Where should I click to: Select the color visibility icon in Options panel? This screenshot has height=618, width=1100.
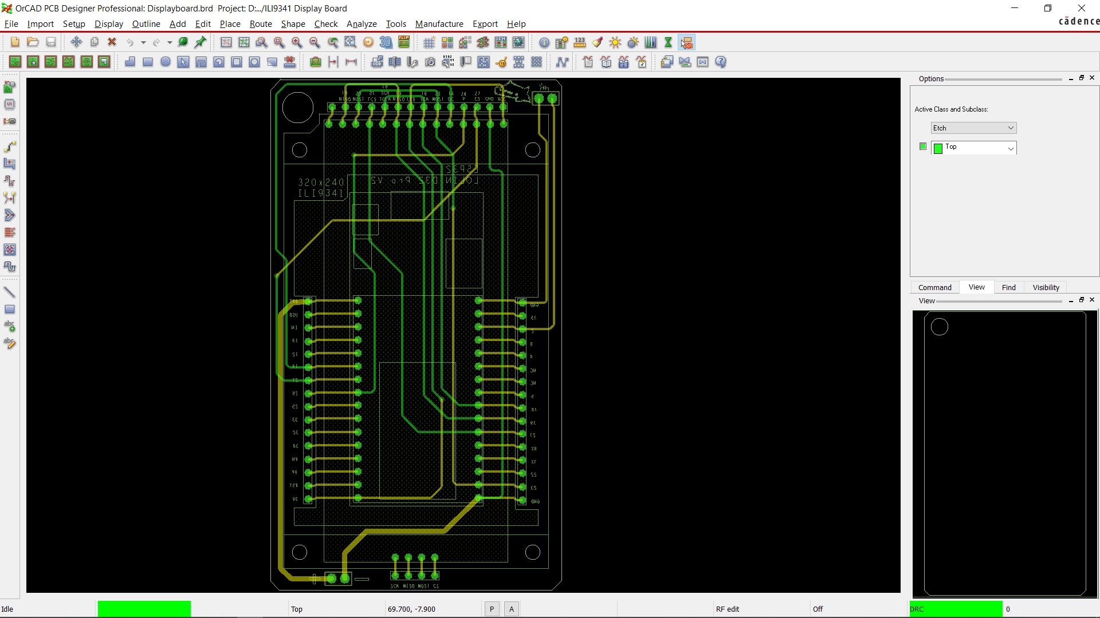coord(922,146)
